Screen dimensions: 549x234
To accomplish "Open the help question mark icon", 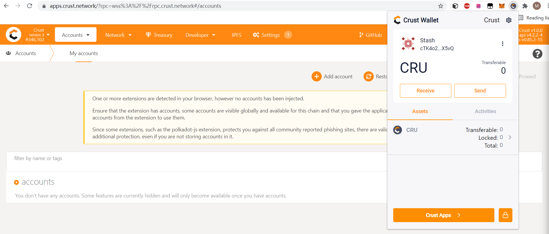I will click(x=537, y=54).
